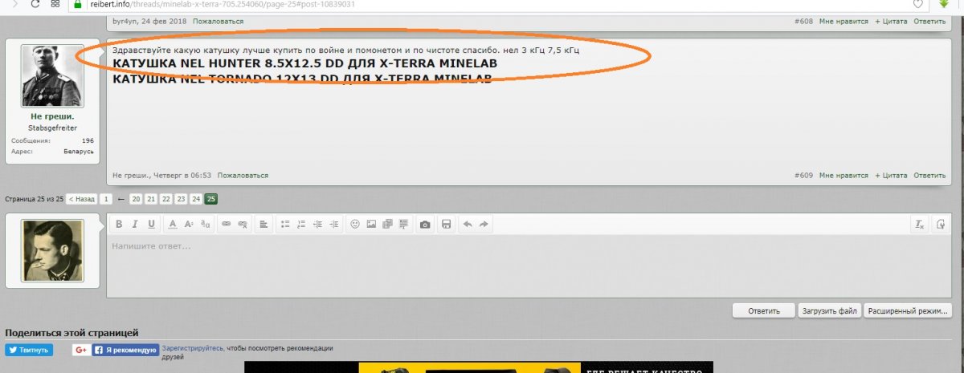Viewport: 964px width, 373px height.
Task: Go to thread page 24
Action: point(196,199)
